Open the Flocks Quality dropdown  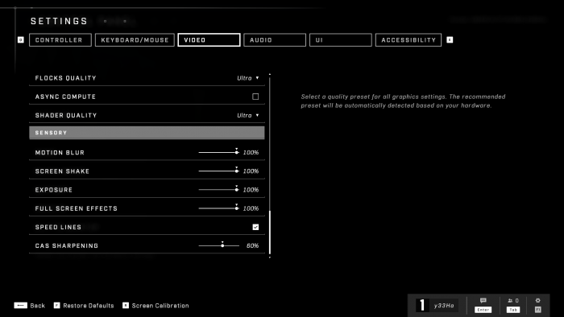[248, 78]
